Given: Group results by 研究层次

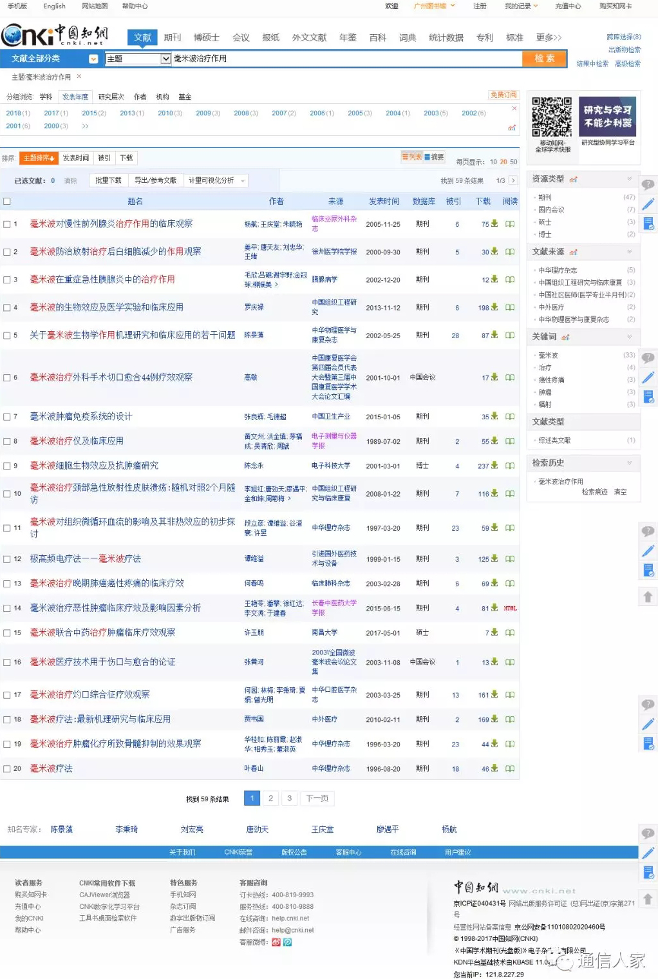Looking at the screenshot, I should point(111,97).
